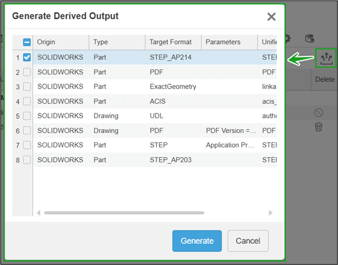Click the horizontal scrollbar right arrow
The image size is (338, 265).
coord(271,213)
